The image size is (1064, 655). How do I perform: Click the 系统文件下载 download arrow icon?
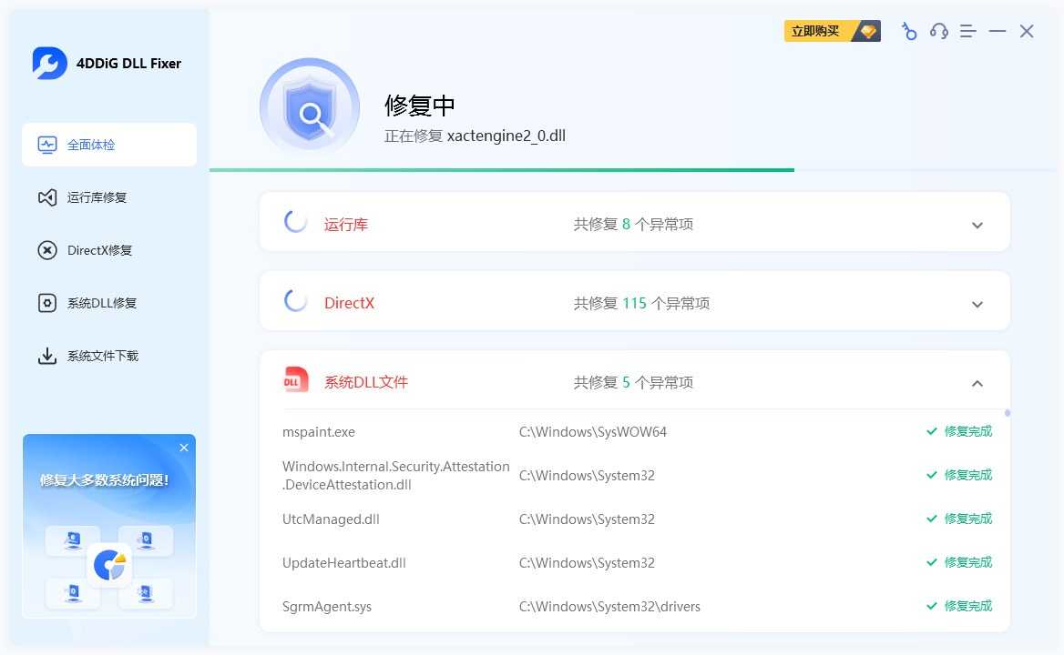tap(46, 356)
